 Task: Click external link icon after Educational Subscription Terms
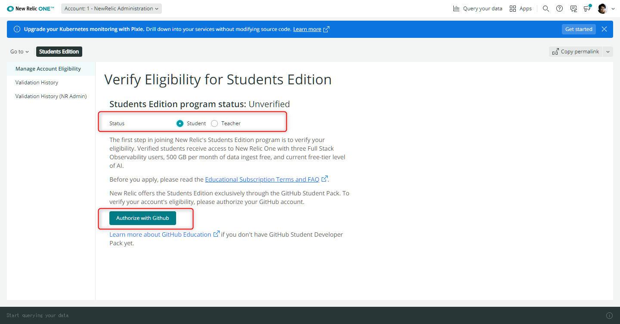click(x=325, y=179)
